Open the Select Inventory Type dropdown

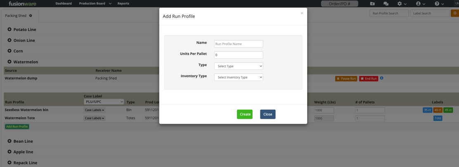239,77
